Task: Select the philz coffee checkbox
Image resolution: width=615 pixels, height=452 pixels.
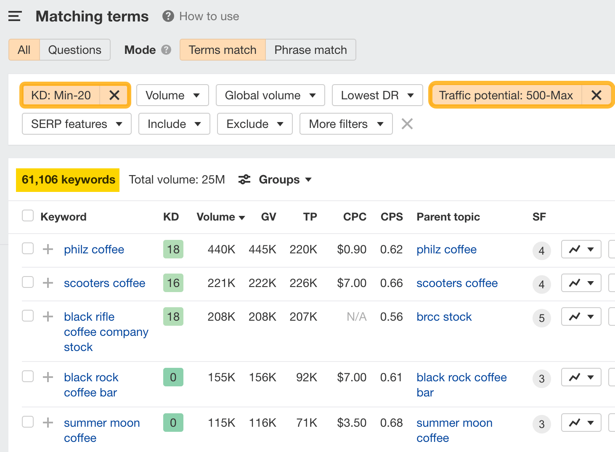Action: 27,248
